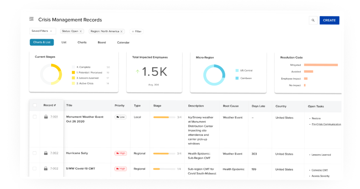The height and width of the screenshot is (189, 360).
Task: Click the 'Hurricane Sally' title cell
Action: pyautogui.click(x=77, y=153)
